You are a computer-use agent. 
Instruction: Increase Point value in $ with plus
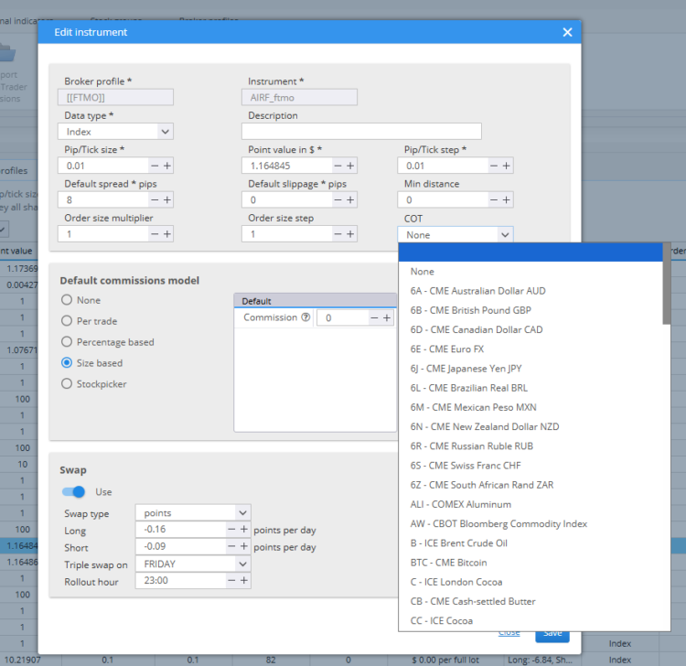pos(350,166)
